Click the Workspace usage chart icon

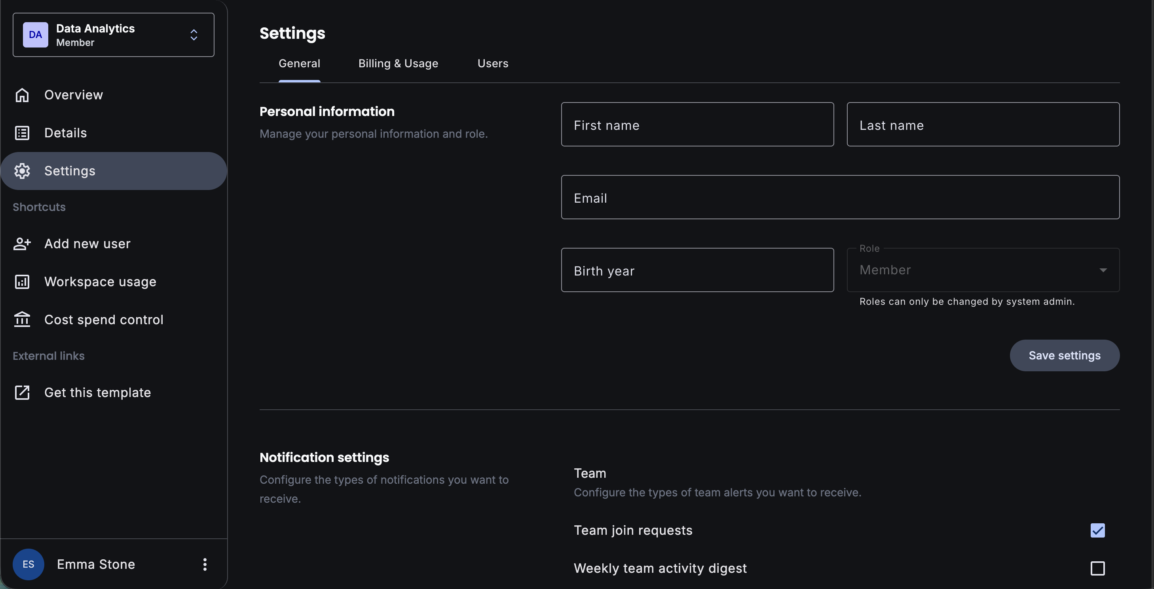[x=22, y=282]
